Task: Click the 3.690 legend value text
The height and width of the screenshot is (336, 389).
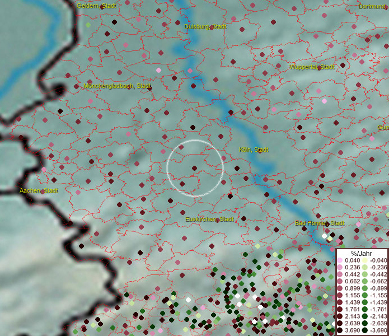Action: point(352,330)
